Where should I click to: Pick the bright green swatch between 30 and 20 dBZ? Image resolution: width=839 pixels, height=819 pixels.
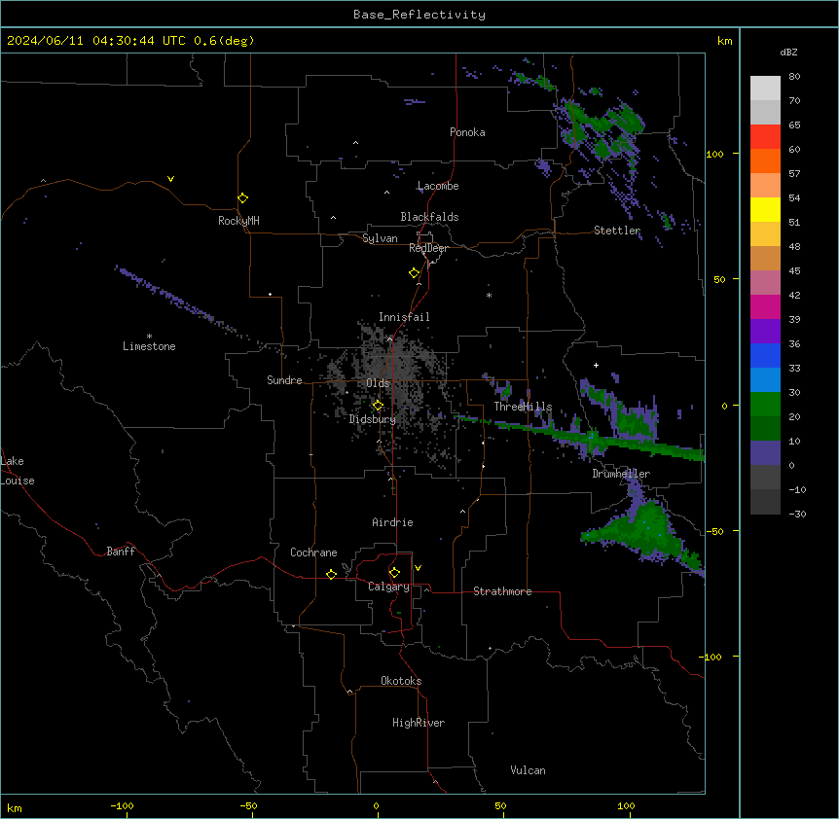point(765,405)
